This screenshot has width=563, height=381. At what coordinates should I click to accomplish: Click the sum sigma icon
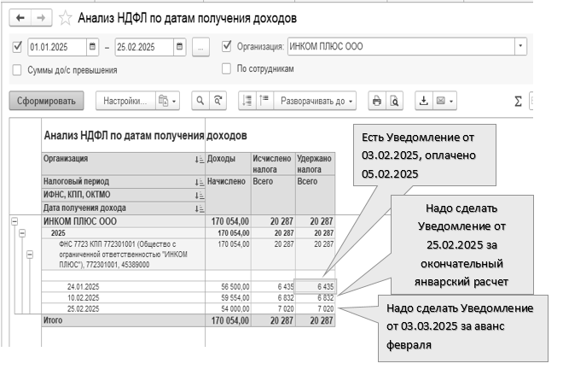[x=518, y=101]
